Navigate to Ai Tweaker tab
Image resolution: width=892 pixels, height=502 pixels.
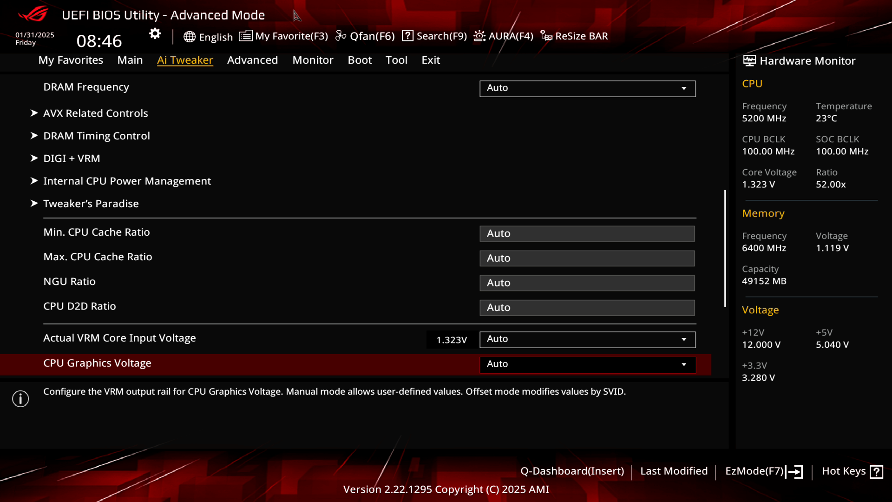coord(185,59)
